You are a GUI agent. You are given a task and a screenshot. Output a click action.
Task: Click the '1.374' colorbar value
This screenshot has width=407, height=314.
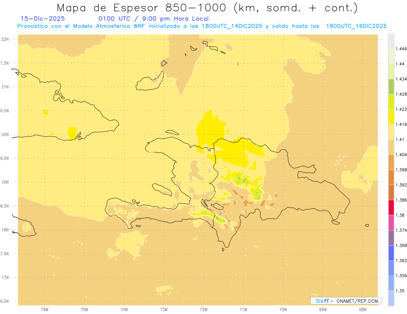401,230
